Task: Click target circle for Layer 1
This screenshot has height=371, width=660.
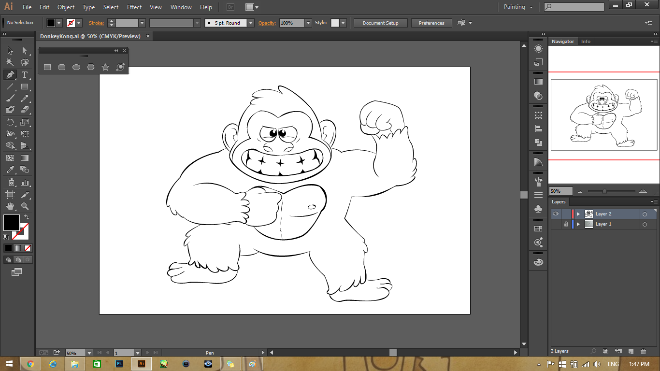Action: [645, 225]
